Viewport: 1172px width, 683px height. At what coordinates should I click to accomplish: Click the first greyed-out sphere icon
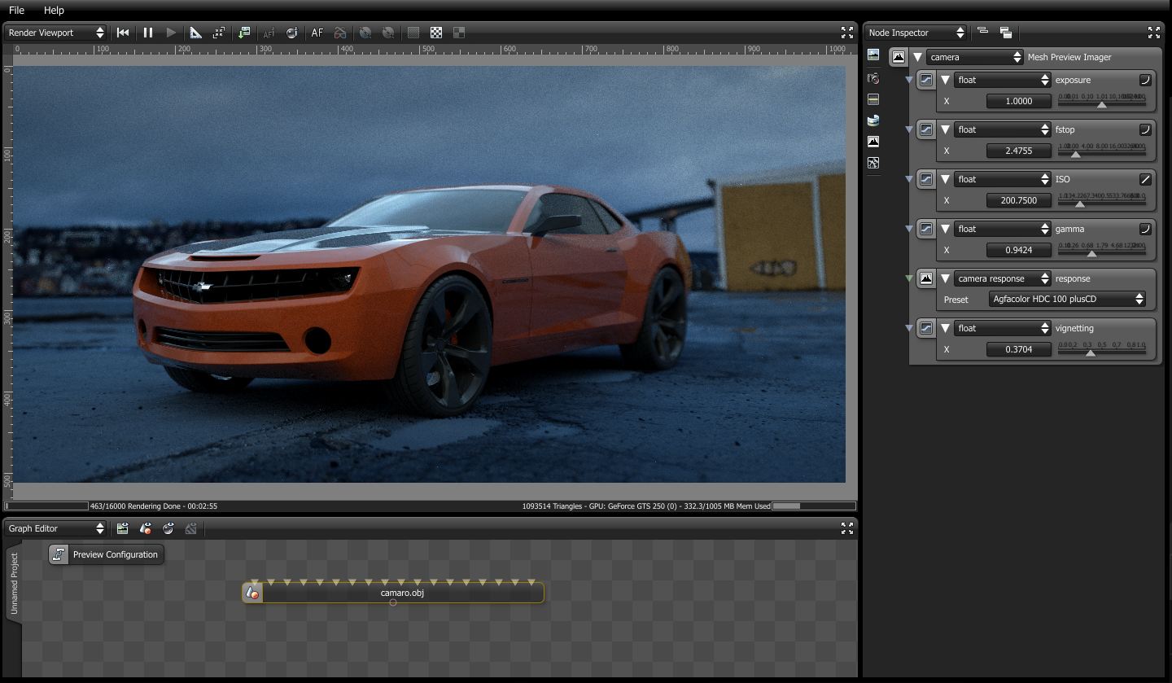point(365,33)
